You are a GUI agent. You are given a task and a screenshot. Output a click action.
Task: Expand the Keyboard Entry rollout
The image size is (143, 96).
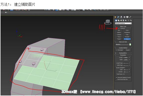(x=123, y=53)
